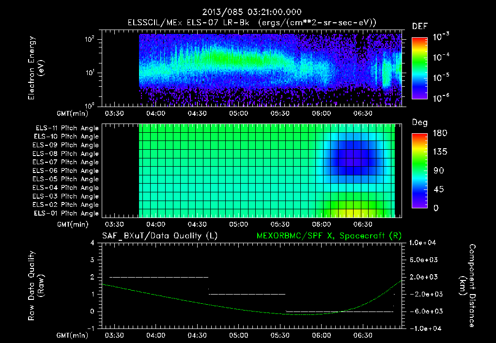Viewport: 496px width, 343px height.
Task: Click the GMT(min) label under the bottom plot
Action: click(x=73, y=335)
